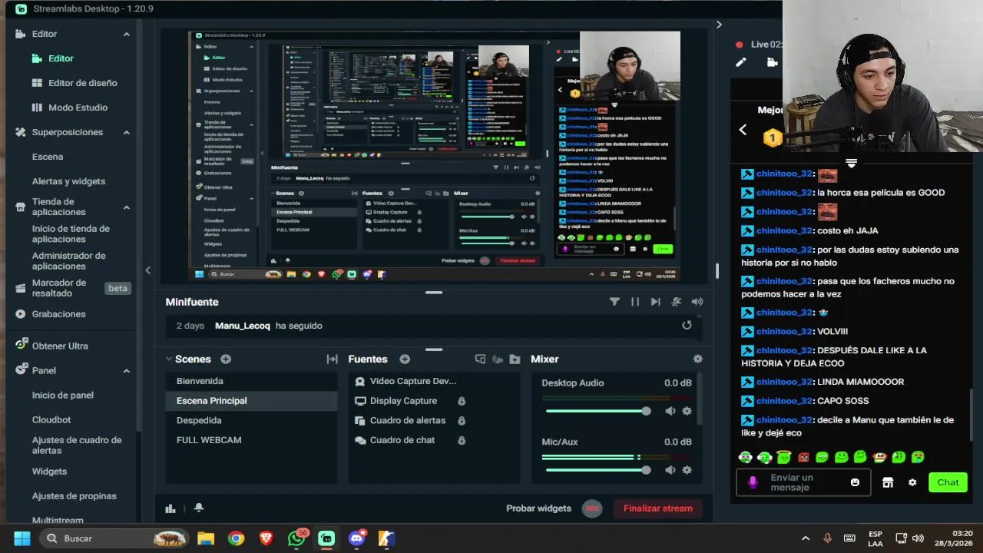The width and height of the screenshot is (983, 553).
Task: Replay the Manu_Lecoq follow alert
Action: (687, 325)
